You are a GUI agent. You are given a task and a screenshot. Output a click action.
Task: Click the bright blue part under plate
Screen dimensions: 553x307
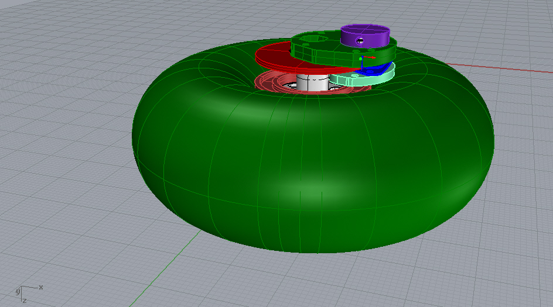tap(375, 69)
